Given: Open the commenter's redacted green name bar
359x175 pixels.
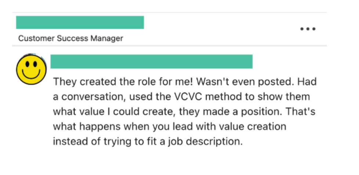Looking at the screenshot, I should 151,62.
